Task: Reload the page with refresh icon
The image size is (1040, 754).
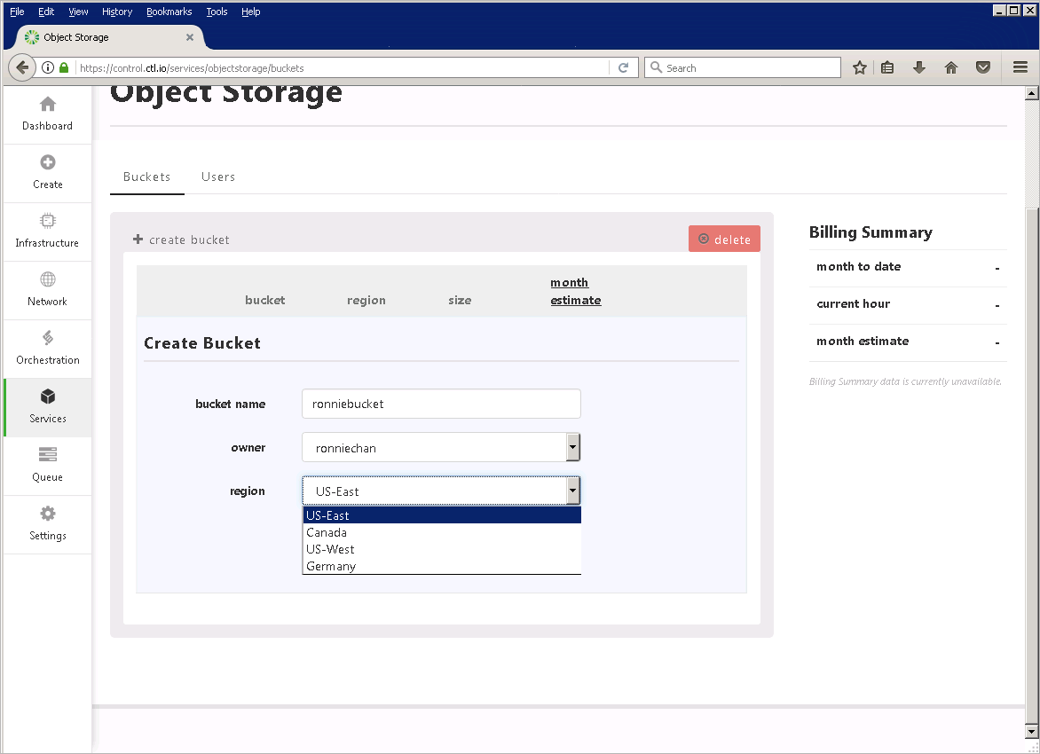Action: point(624,67)
